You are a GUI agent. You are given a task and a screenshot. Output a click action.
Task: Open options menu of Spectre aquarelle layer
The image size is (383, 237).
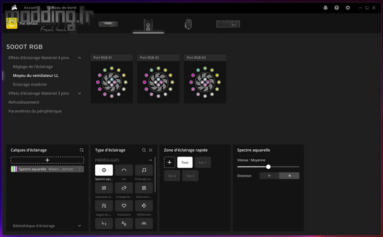coord(79,169)
